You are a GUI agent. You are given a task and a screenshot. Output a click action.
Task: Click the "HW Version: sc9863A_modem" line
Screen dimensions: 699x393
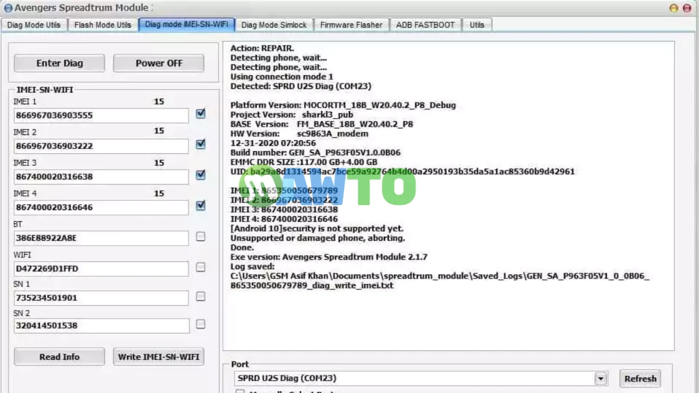(299, 134)
